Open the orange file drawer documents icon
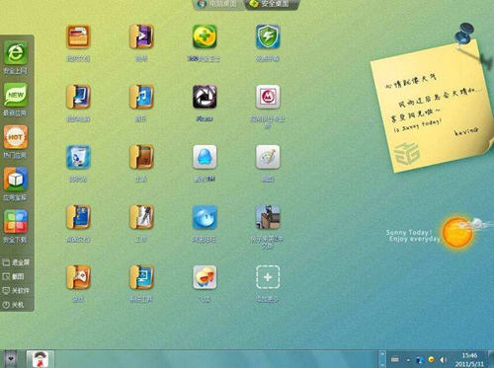 coord(78,37)
